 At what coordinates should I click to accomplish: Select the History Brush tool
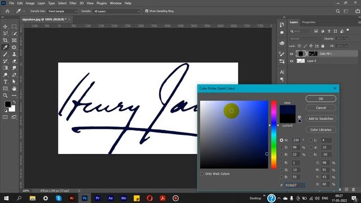point(5,61)
